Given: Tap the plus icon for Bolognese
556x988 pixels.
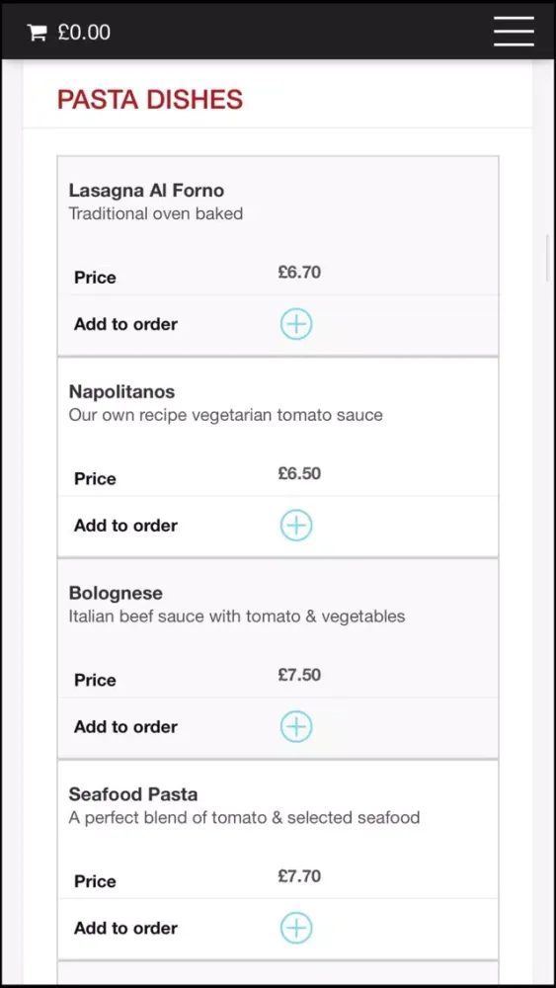Looking at the screenshot, I should point(296,726).
